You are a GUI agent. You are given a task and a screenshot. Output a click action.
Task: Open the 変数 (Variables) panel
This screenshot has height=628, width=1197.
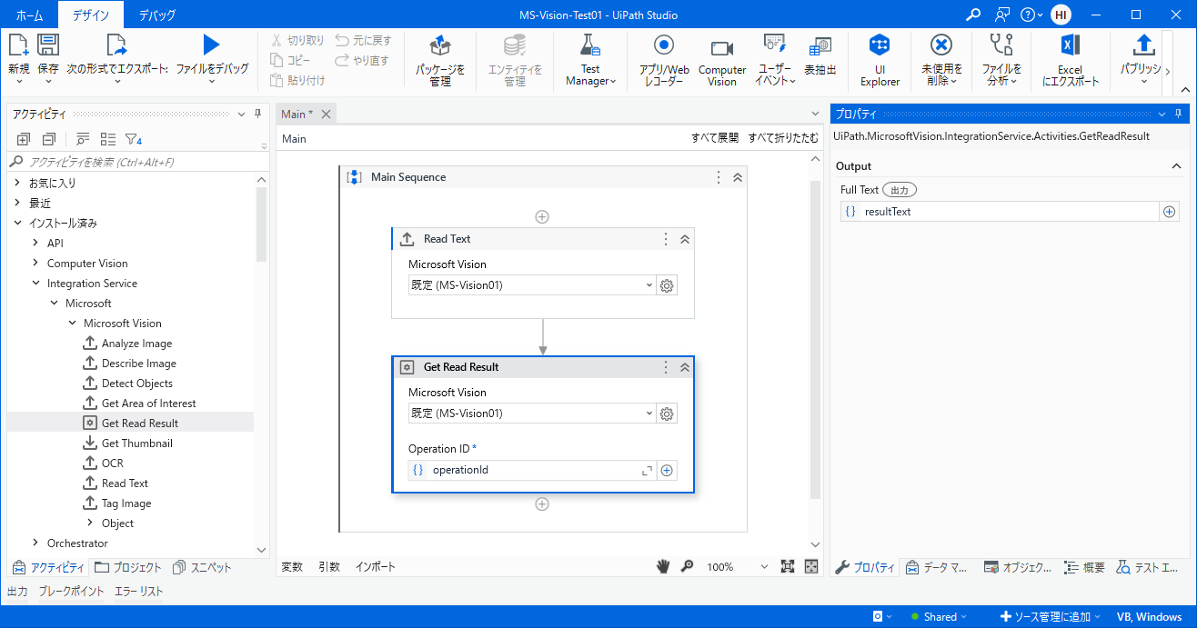[292, 566]
